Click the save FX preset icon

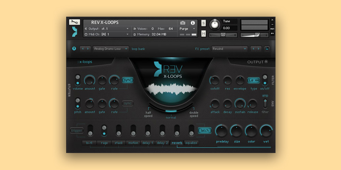pyautogui.click(x=267, y=49)
